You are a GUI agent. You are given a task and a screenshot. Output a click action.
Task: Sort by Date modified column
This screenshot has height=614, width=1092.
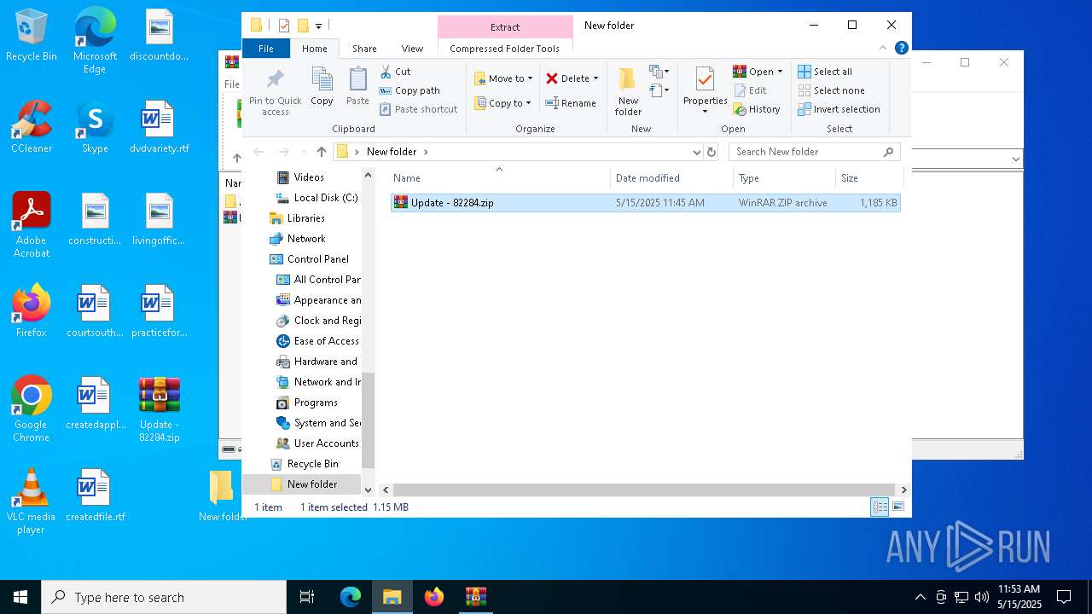(671, 178)
